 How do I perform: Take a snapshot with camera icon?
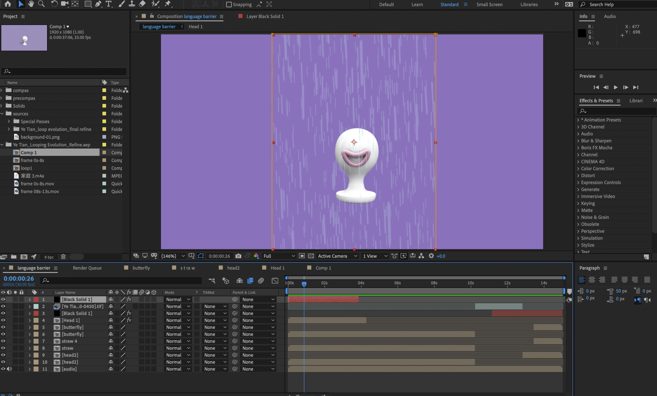point(238,256)
